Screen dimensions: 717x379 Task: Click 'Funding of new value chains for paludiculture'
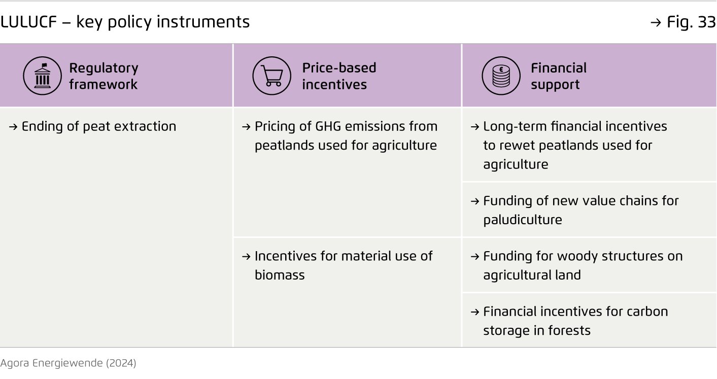tap(580, 210)
